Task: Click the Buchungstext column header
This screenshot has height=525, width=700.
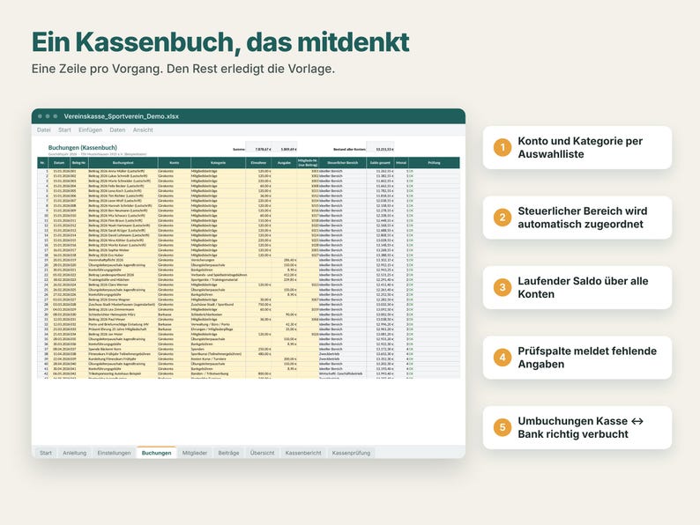Action: click(x=123, y=163)
